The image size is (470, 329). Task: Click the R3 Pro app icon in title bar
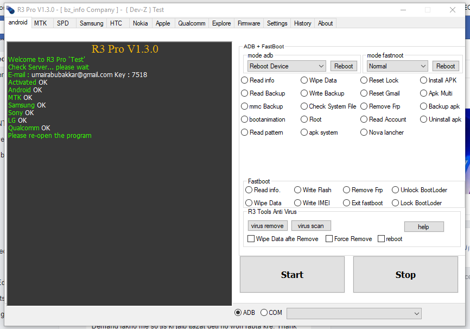10,10
